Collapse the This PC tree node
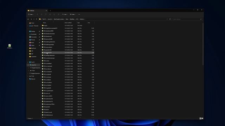Viewport: 225px width, 126px height. [x=28, y=62]
